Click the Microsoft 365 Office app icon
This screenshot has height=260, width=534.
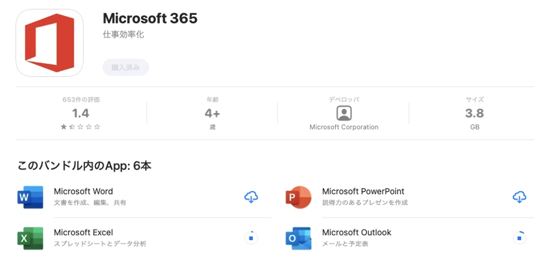pos(50,43)
